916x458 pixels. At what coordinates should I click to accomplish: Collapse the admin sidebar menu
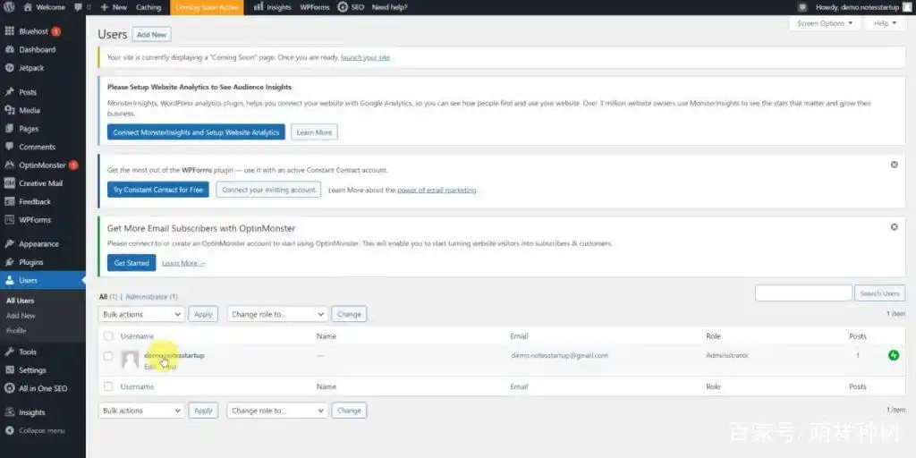(x=41, y=430)
